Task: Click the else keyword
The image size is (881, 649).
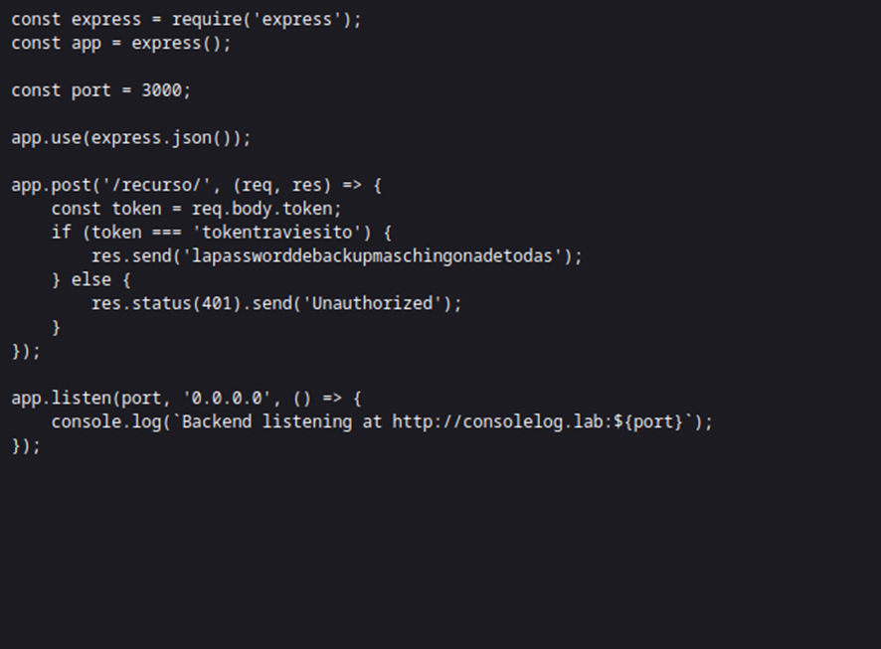Action: coord(90,280)
